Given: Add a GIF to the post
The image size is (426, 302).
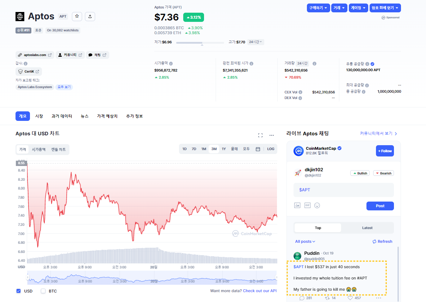Looking at the screenshot, I should click(x=307, y=205).
